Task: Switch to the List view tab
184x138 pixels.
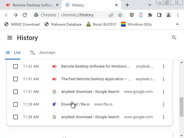Action: 13,52
